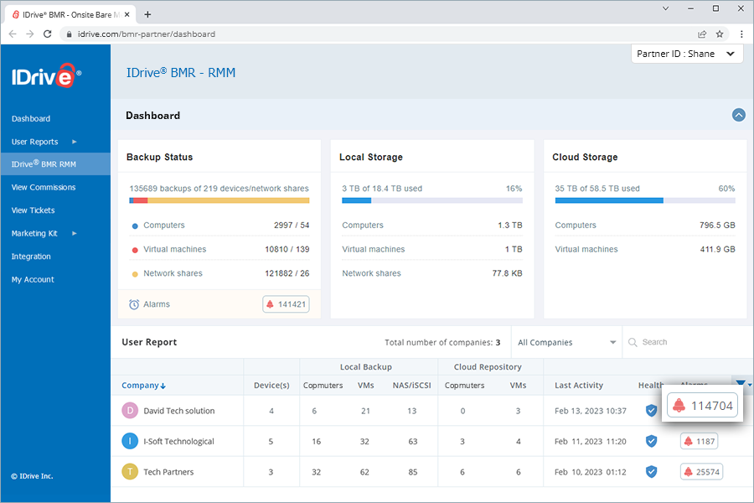Reload the page

[x=47, y=34]
